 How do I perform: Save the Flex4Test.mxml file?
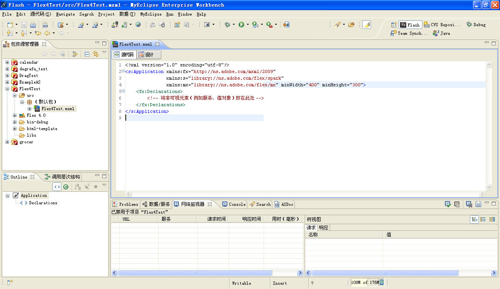click(x=23, y=24)
